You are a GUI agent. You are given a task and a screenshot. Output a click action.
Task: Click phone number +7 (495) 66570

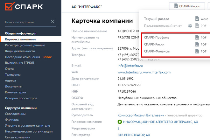129,55
